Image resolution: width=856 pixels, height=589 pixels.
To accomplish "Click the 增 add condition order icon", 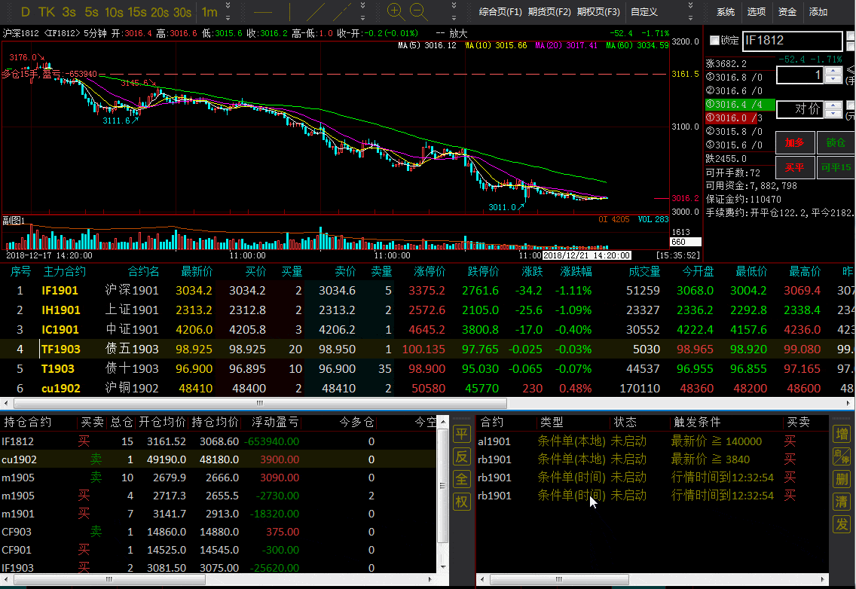I will [x=842, y=435].
